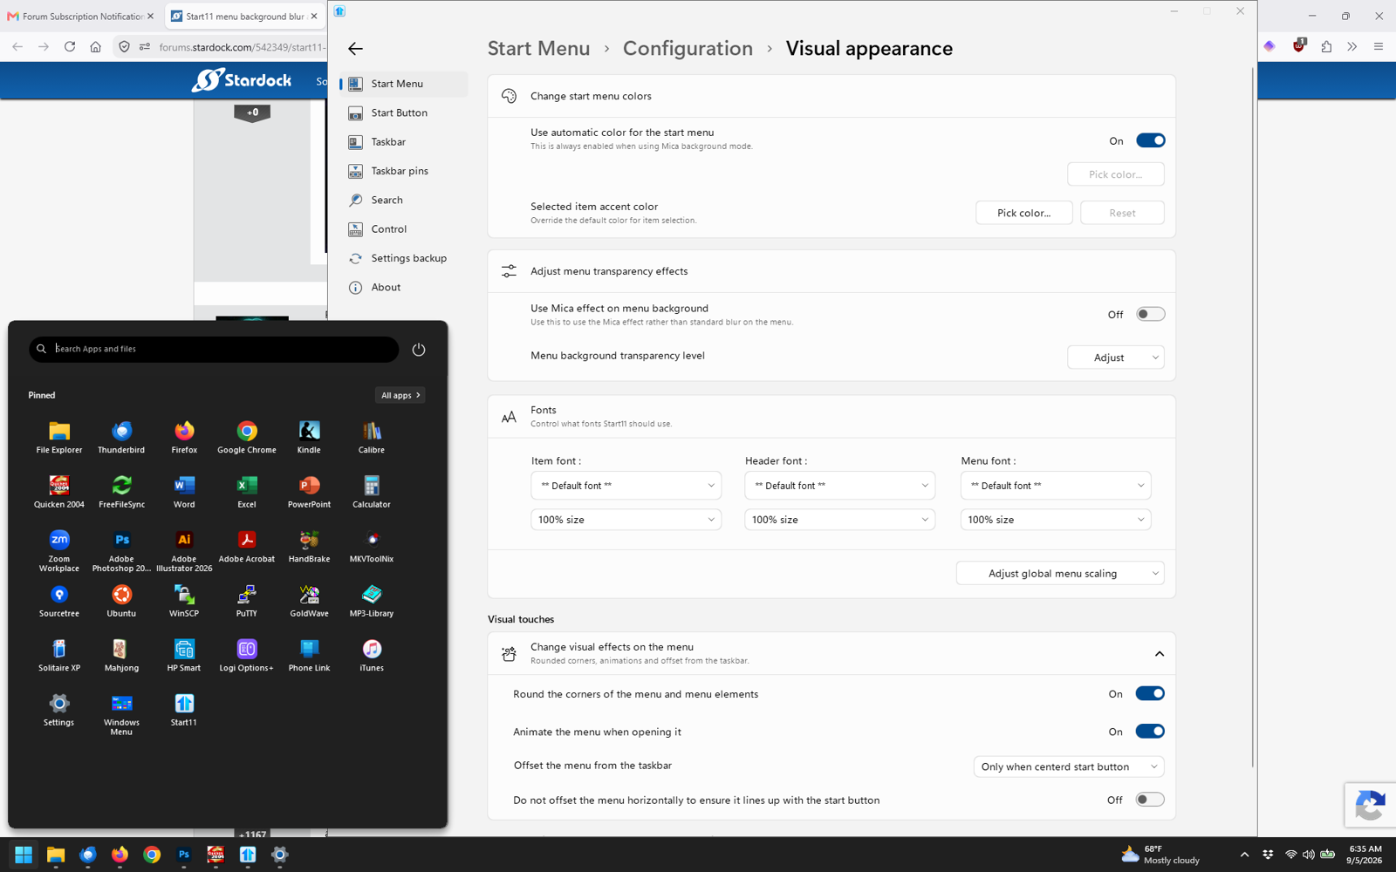Open Adjust global menu scaling dropdown
Image resolution: width=1396 pixels, height=872 pixels.
pos(1060,573)
